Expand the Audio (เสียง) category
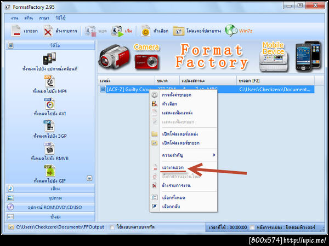This screenshot has width=329, height=246. 50,189
